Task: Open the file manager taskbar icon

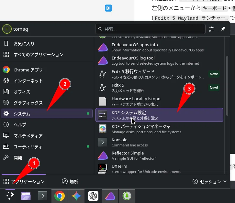Action: [x=26, y=196]
